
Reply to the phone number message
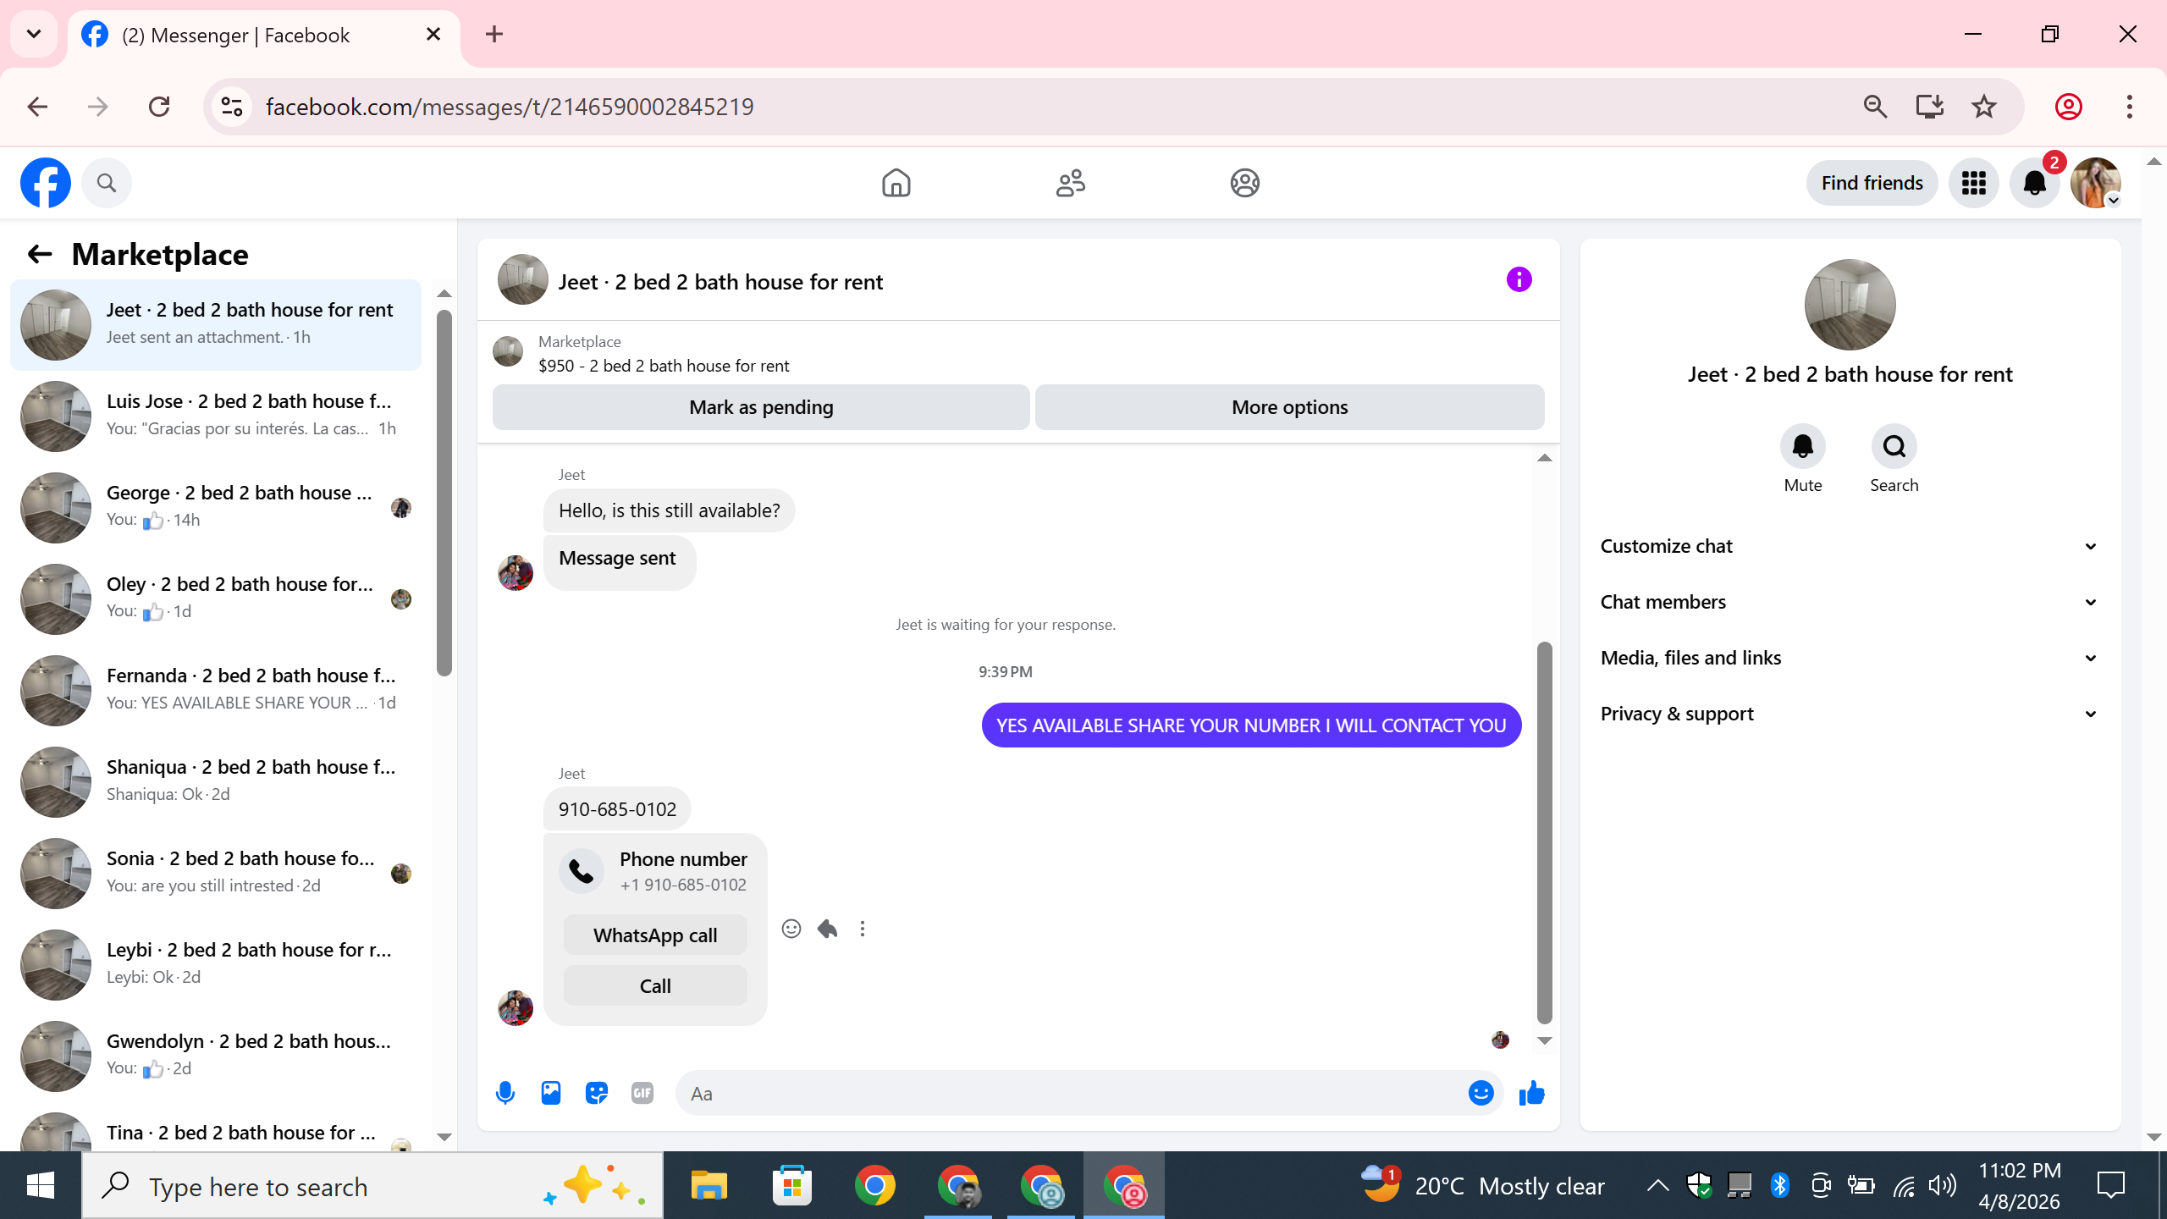(x=827, y=929)
